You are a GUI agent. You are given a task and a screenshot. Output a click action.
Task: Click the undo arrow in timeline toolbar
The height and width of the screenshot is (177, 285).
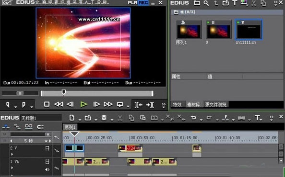click(x=193, y=118)
